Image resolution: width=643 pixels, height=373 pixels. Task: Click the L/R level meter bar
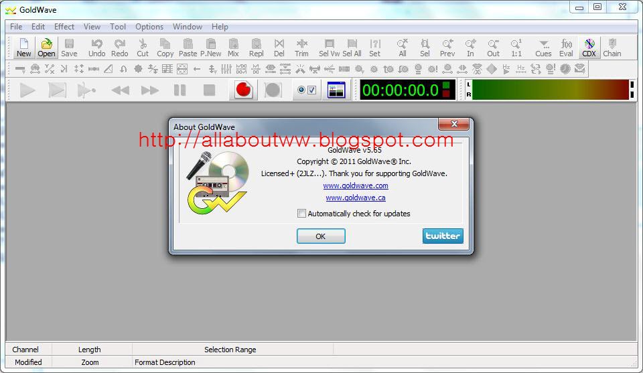point(549,90)
